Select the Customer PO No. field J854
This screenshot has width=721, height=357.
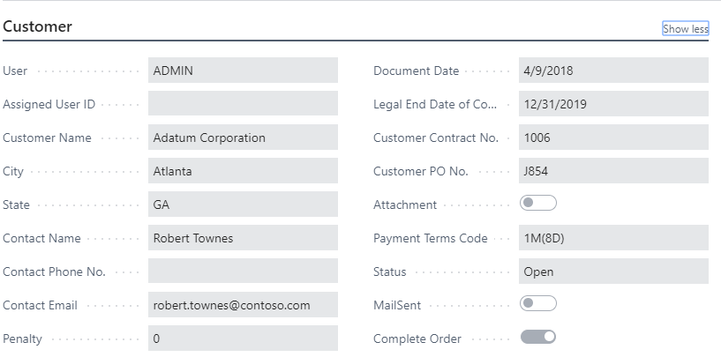613,171
